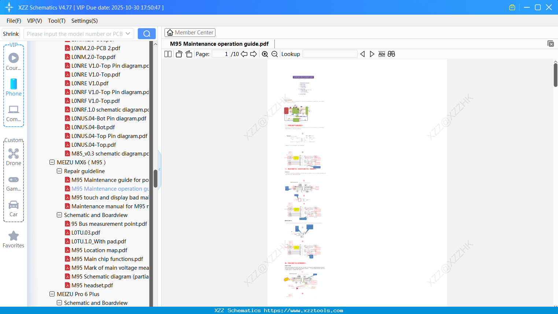Go to next page arrow

pos(254,54)
